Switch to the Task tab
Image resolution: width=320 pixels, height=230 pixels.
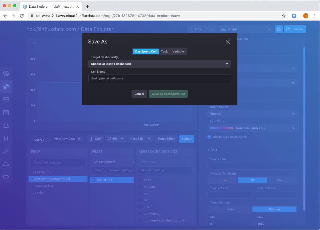164,51
